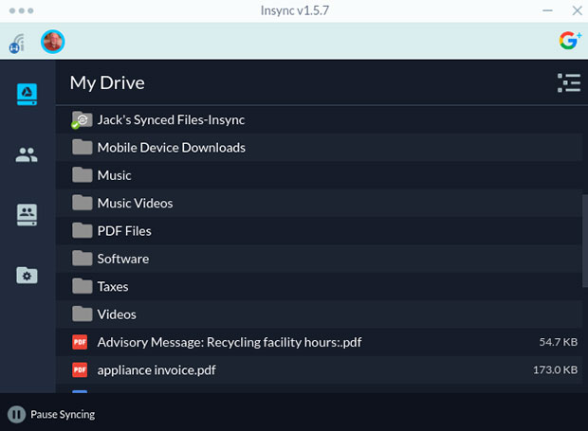Click the Advisory Message PDF file icon
Screen dimensions: 588x431
pos(80,342)
